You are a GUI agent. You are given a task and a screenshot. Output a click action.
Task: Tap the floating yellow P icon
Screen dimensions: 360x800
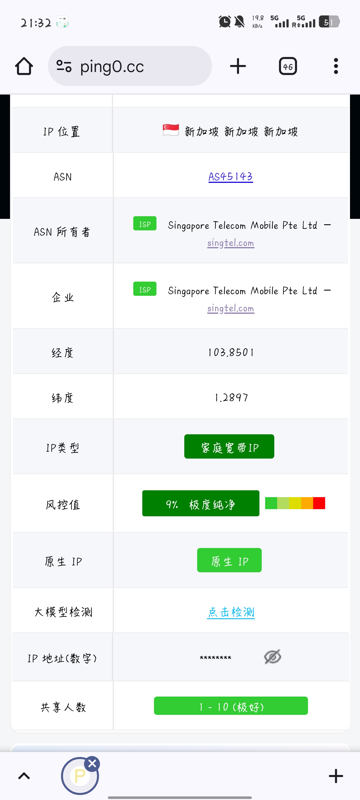click(x=79, y=776)
